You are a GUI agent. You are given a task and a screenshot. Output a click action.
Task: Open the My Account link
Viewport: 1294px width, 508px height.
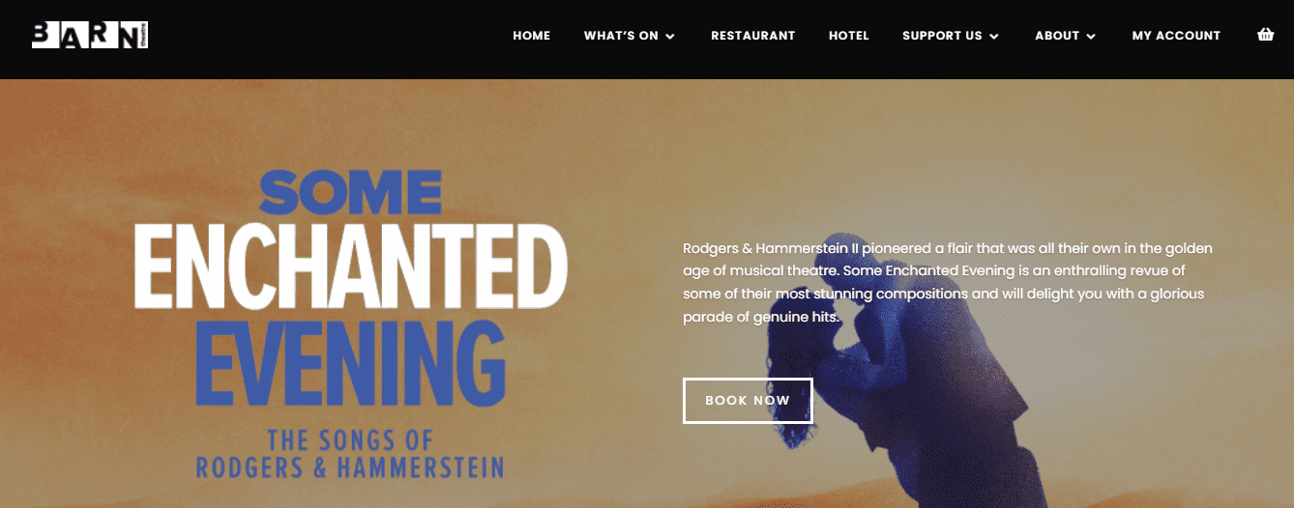pos(1176,36)
